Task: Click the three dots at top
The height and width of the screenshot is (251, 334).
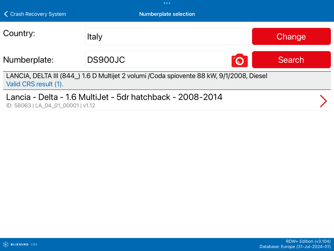Action: [167, 3]
